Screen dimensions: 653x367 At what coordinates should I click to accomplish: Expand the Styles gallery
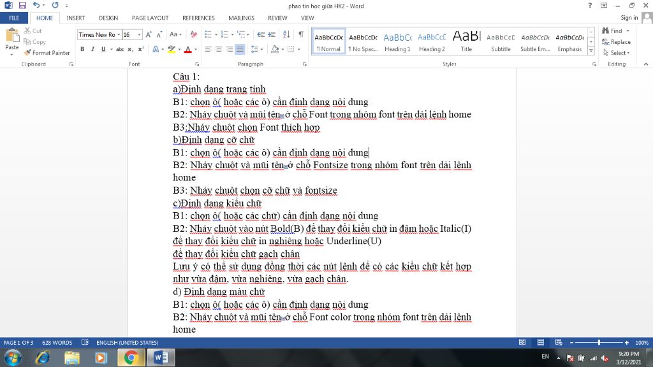[x=591, y=51]
